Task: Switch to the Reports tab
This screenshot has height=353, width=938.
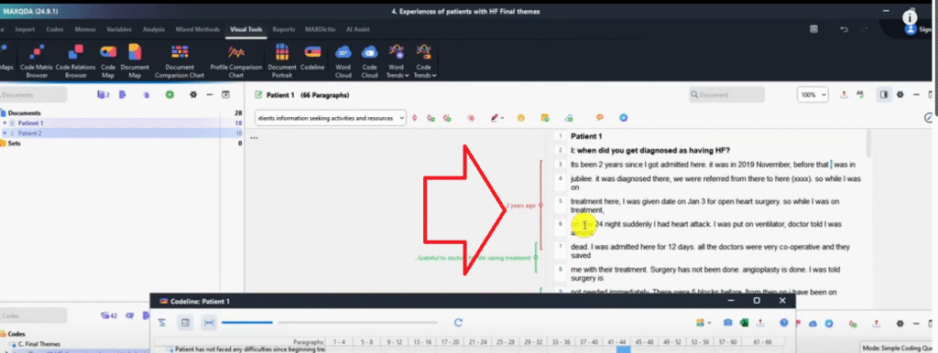Action: (x=284, y=29)
